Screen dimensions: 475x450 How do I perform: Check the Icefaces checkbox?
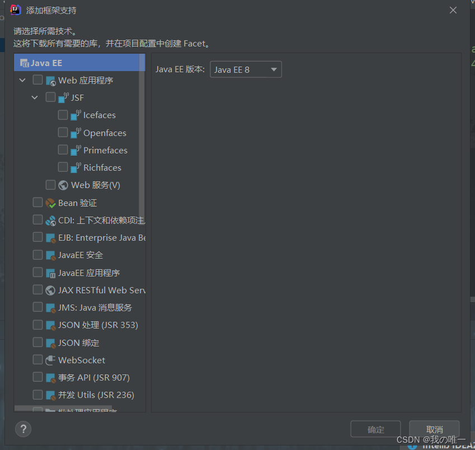point(63,115)
